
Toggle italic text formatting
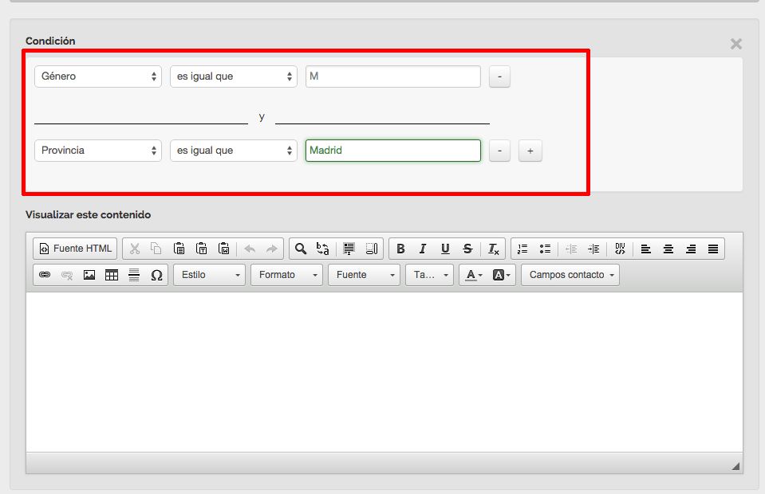point(423,249)
